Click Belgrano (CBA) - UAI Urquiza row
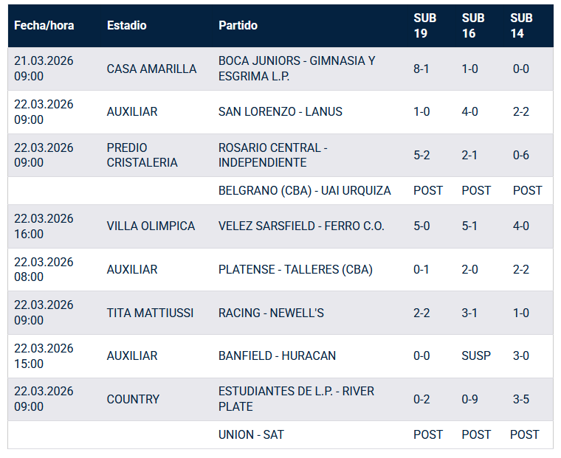The height and width of the screenshot is (458, 561). pos(305,190)
